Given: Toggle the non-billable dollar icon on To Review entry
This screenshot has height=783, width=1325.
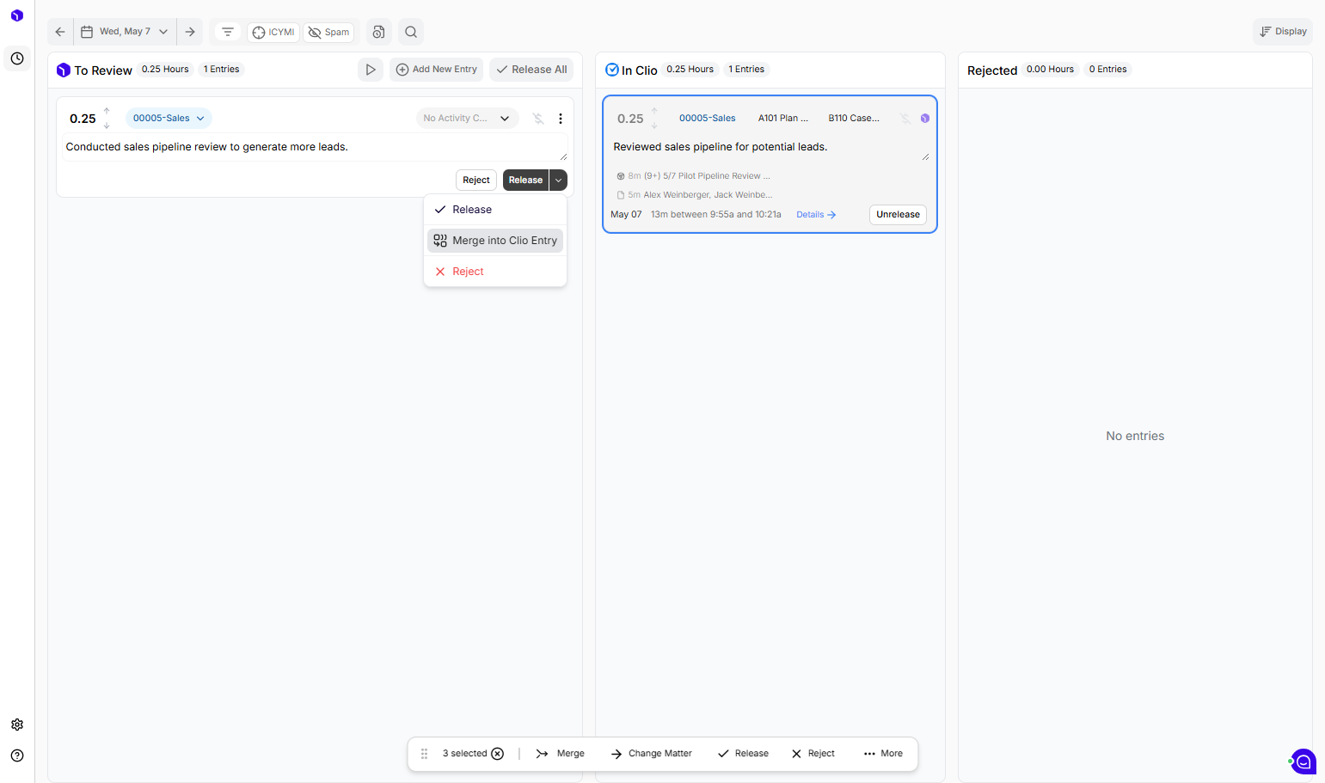Looking at the screenshot, I should pos(538,119).
